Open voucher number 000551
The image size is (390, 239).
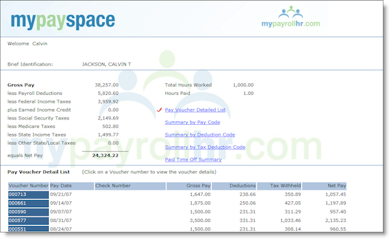coord(29,229)
